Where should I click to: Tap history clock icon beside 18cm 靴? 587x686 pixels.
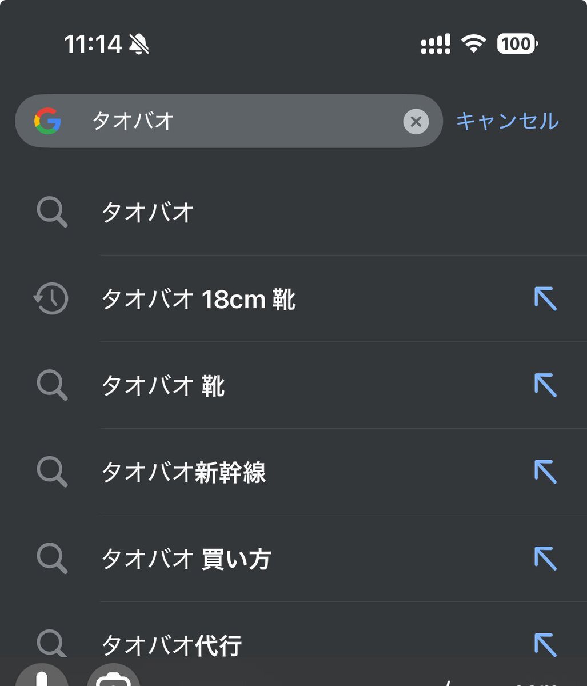tap(51, 299)
